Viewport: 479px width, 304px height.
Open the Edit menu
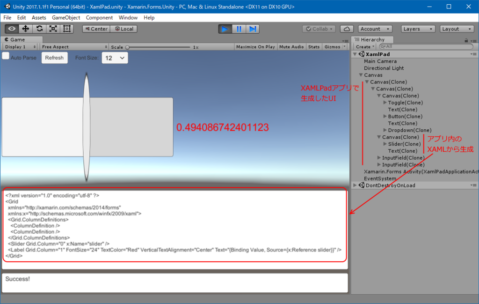(22, 18)
